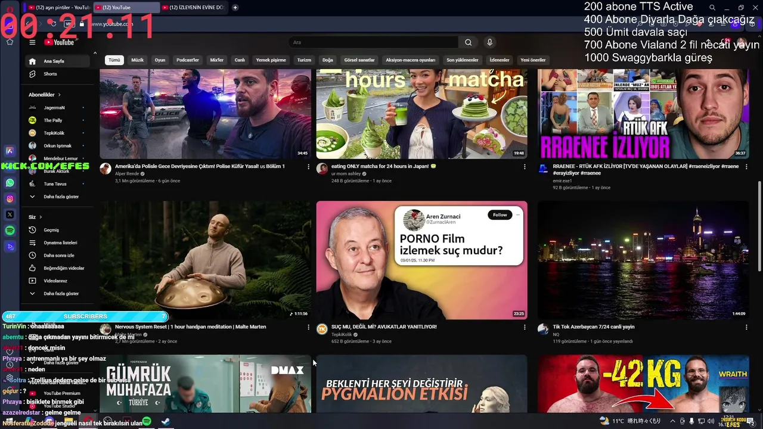
Task: Open Videolarınız entry
Action: point(58,281)
